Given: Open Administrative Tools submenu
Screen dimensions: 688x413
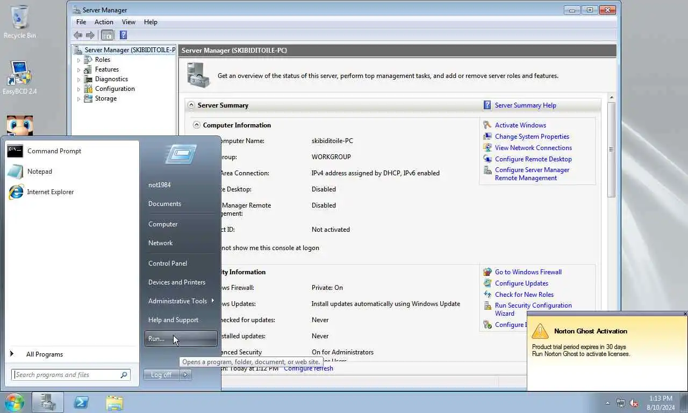Looking at the screenshot, I should click(x=181, y=301).
